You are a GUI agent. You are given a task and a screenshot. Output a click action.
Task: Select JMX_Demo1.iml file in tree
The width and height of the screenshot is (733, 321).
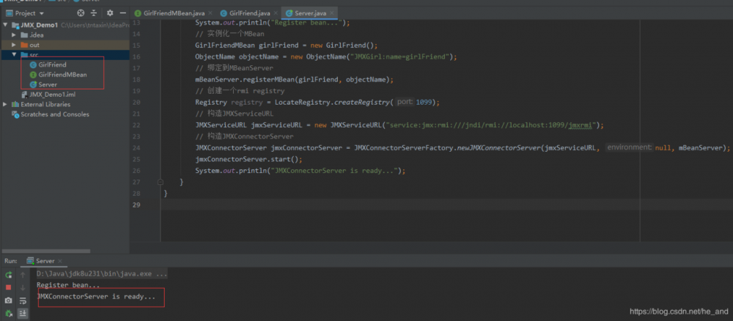(52, 95)
